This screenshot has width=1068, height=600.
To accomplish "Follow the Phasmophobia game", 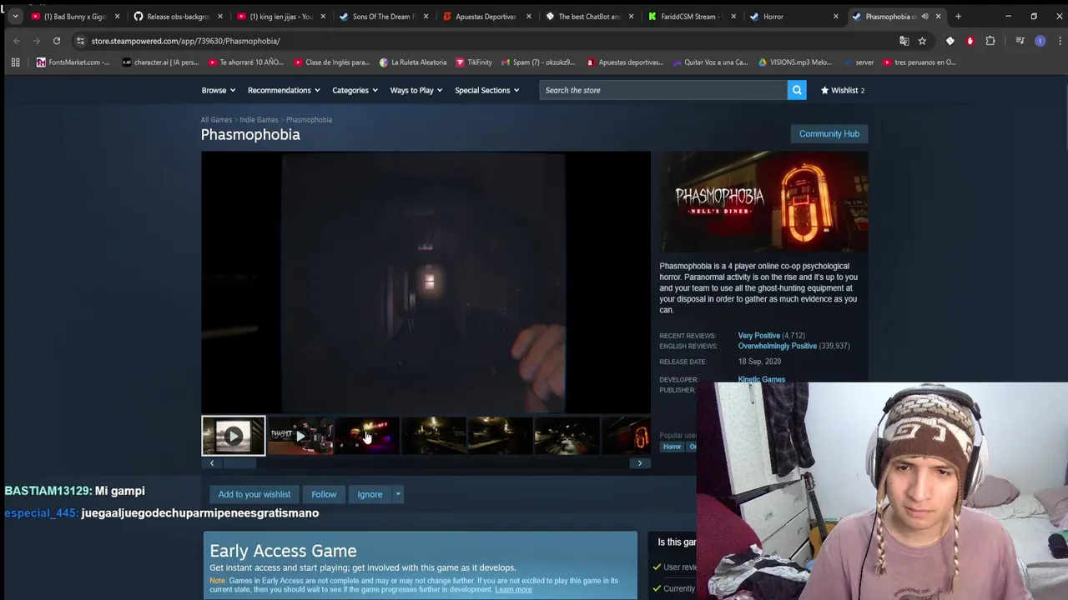I will tap(324, 494).
